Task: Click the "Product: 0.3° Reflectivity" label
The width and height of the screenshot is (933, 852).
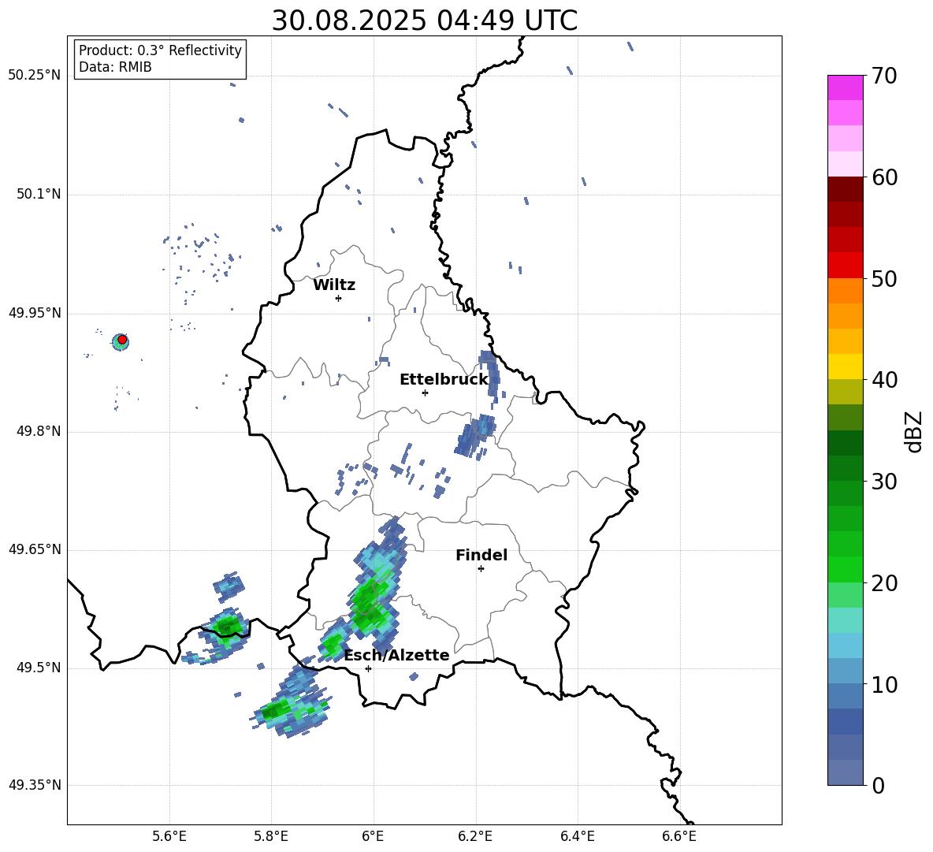Action: pyautogui.click(x=160, y=50)
